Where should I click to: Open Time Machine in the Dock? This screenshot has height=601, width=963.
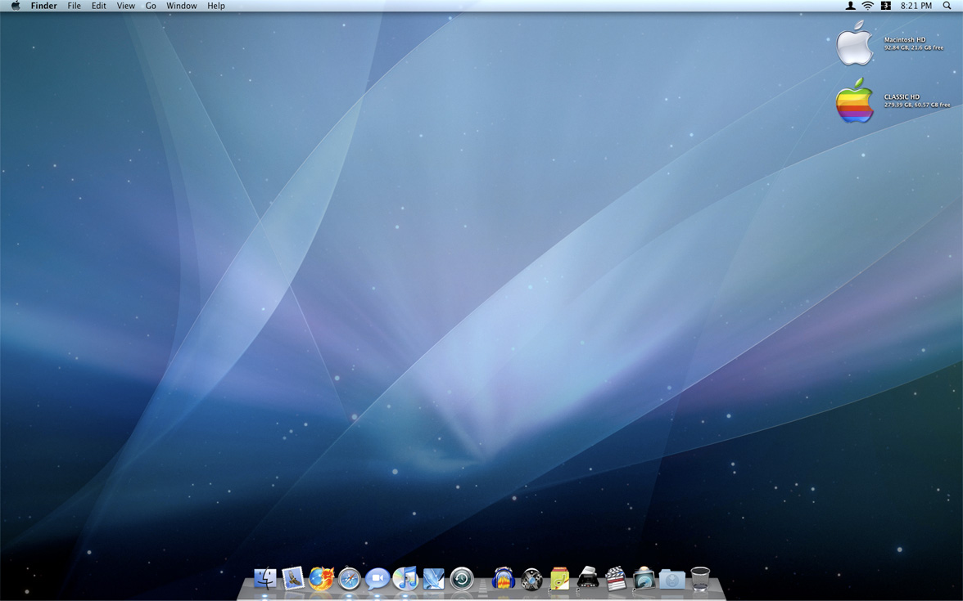[x=462, y=578]
